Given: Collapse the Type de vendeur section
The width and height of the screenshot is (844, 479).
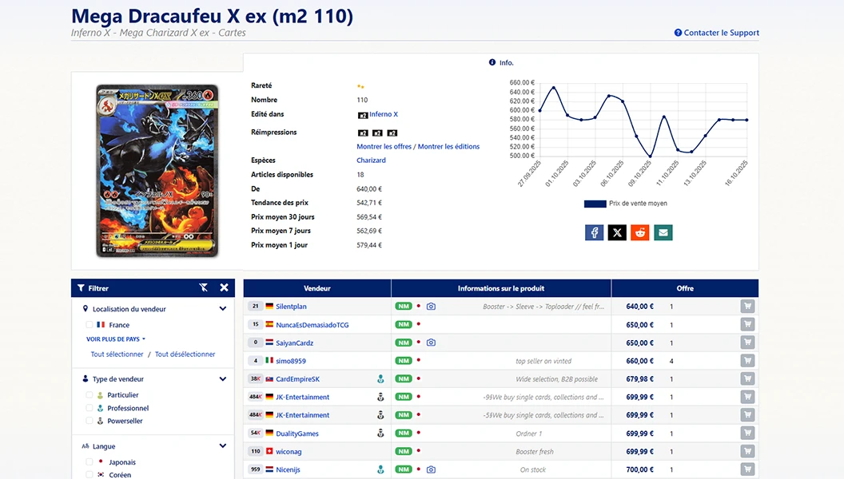Looking at the screenshot, I should click(223, 379).
